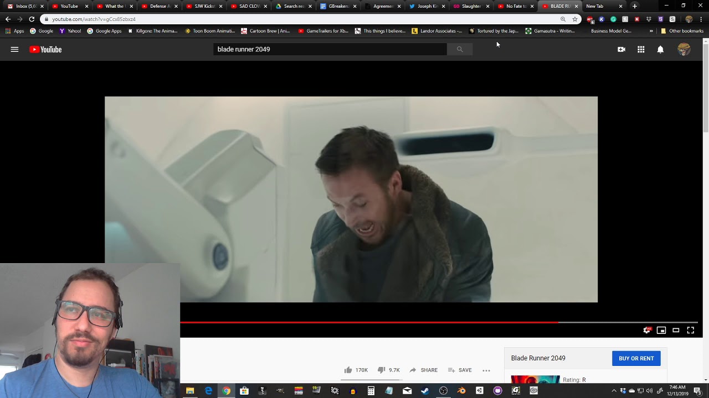Open video settings gear
The width and height of the screenshot is (709, 398).
pyautogui.click(x=646, y=330)
